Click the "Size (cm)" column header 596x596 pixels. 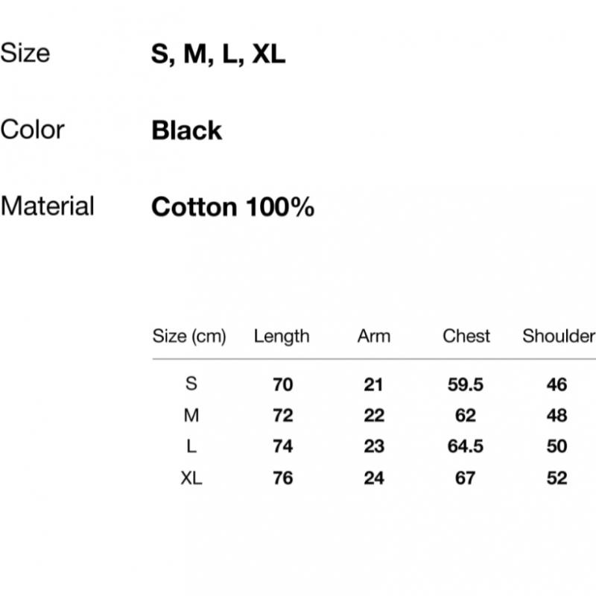pos(189,336)
